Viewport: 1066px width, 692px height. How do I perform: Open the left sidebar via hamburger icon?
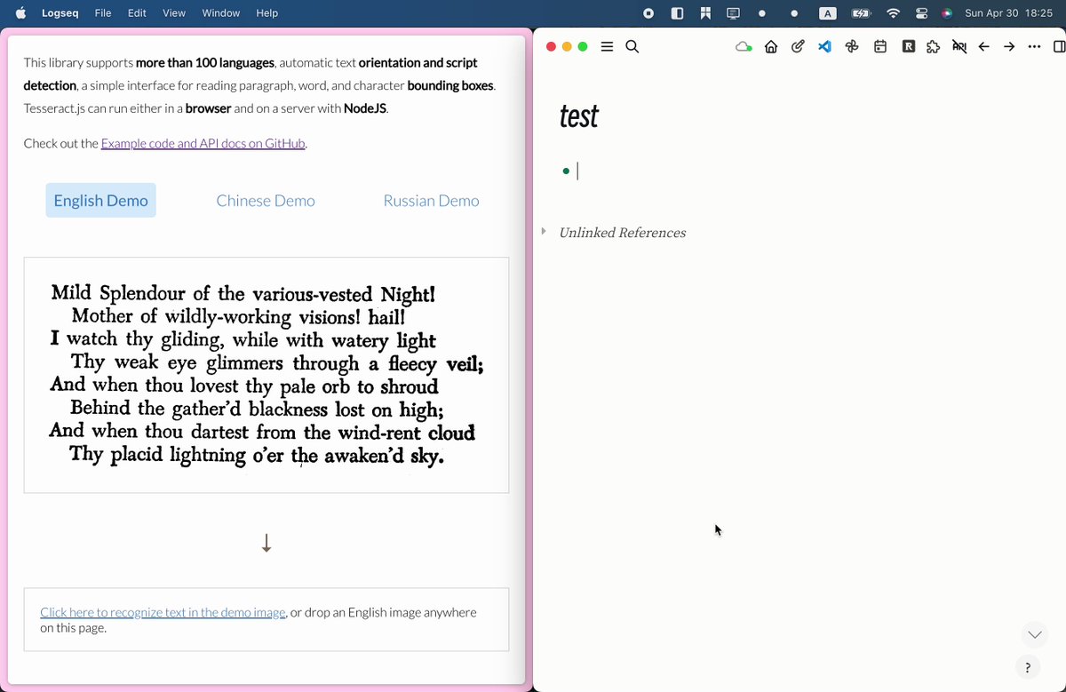607,46
